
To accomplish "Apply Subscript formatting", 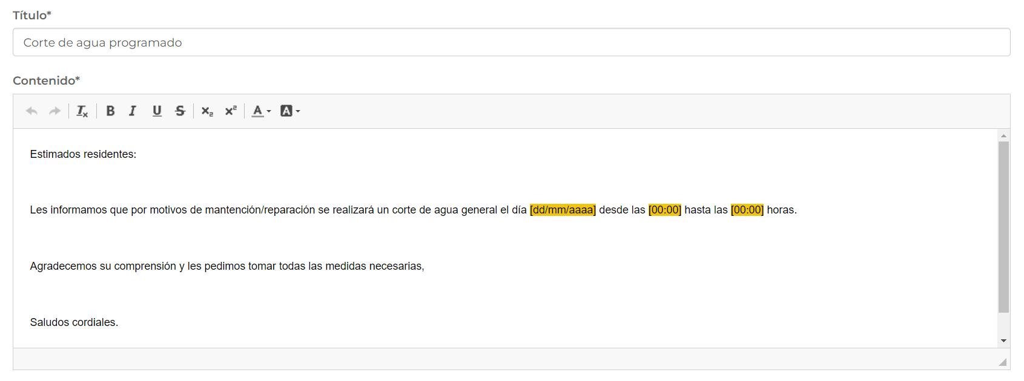I will tap(207, 111).
